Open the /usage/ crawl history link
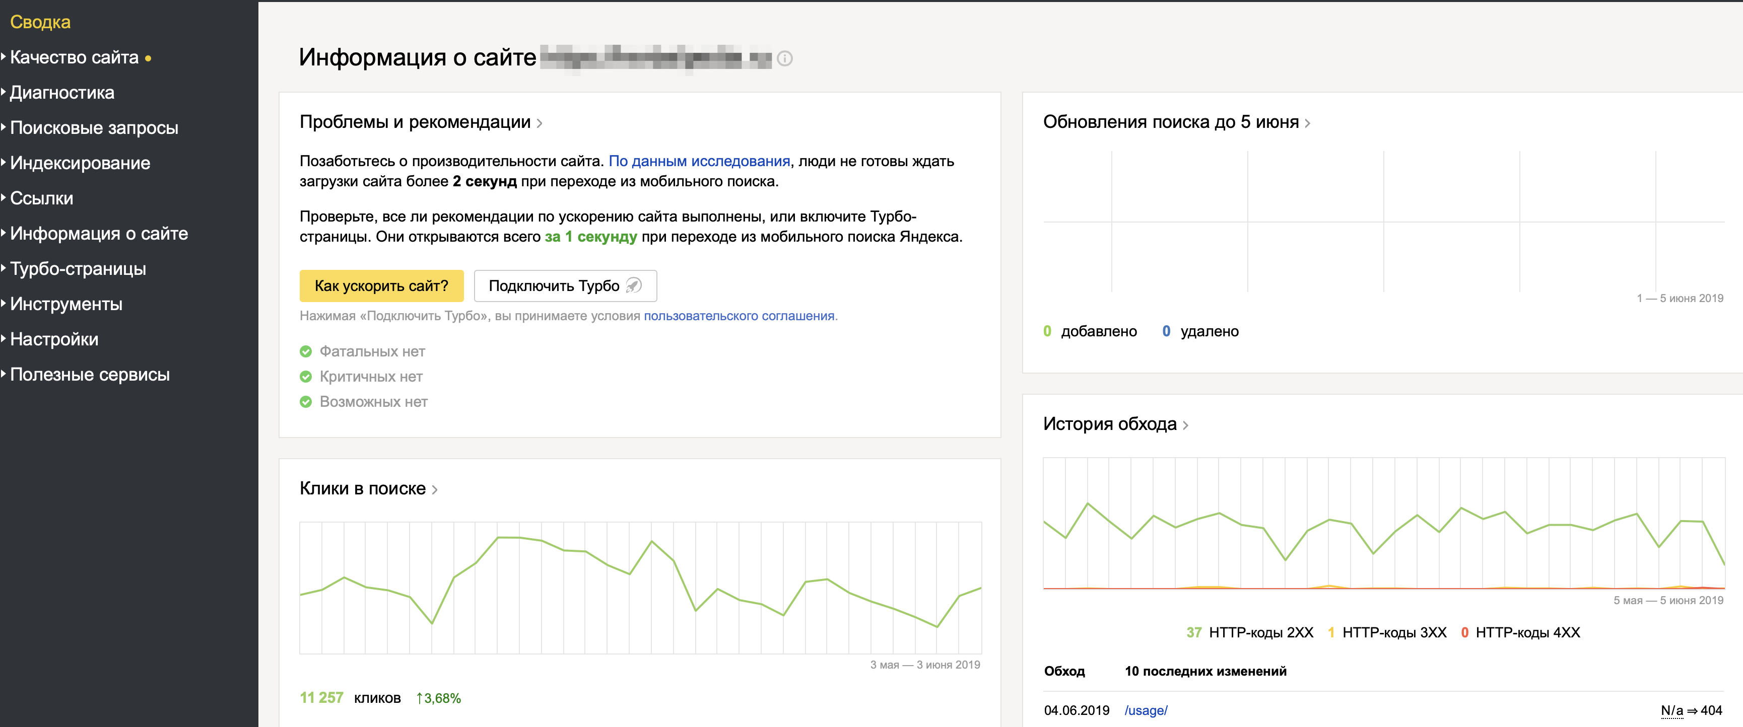The width and height of the screenshot is (1743, 727). (1146, 710)
